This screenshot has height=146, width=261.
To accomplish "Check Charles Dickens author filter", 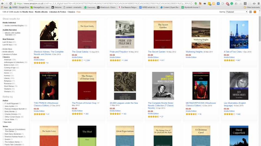I will (4, 114).
